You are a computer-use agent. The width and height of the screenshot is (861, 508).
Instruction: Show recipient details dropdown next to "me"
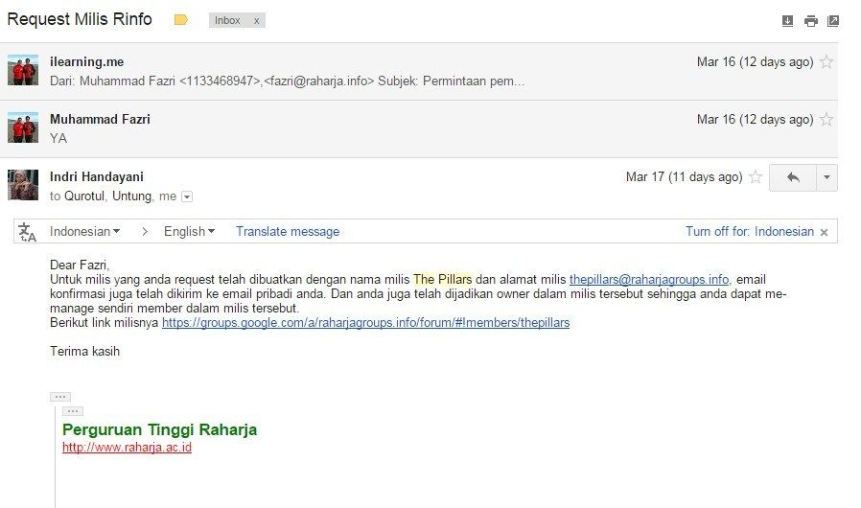187,196
